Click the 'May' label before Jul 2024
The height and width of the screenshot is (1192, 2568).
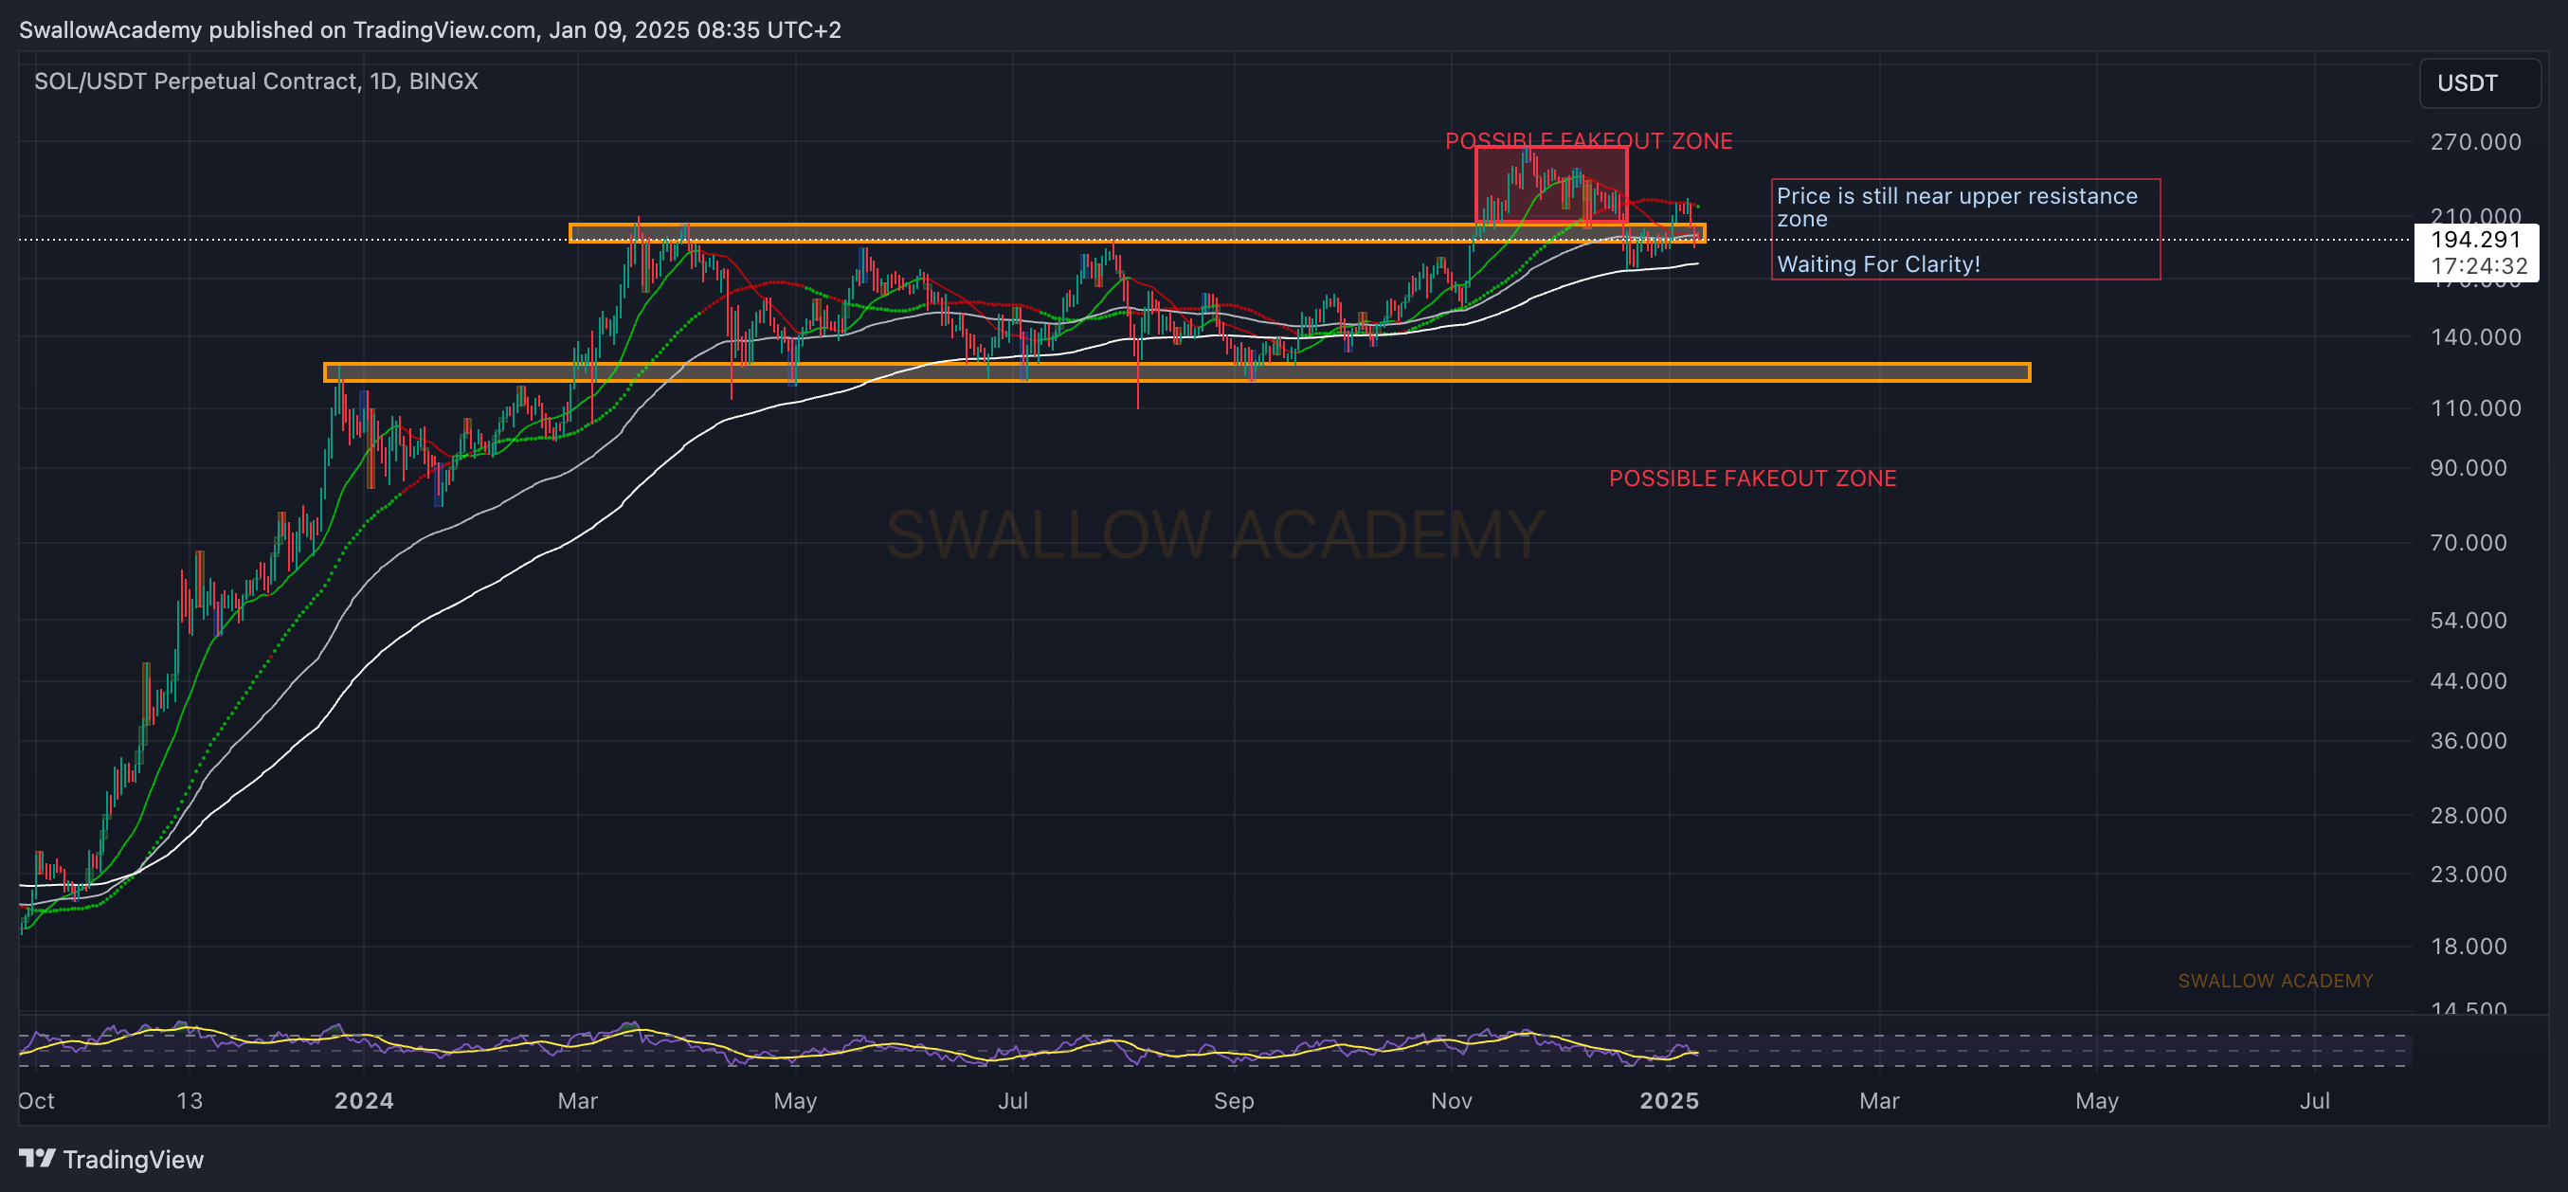(x=796, y=1100)
